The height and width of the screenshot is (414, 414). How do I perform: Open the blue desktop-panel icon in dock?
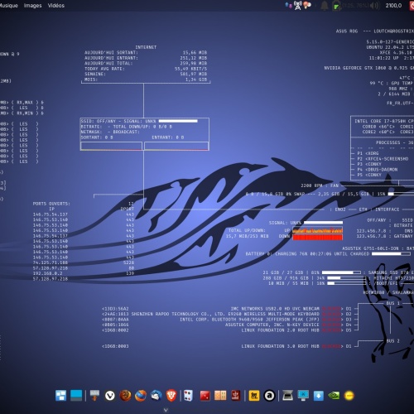click(76, 396)
